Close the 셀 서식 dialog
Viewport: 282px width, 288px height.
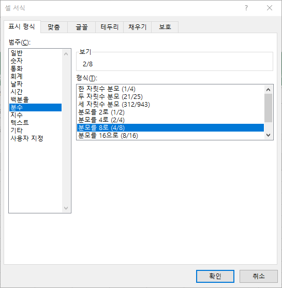[x=270, y=8]
